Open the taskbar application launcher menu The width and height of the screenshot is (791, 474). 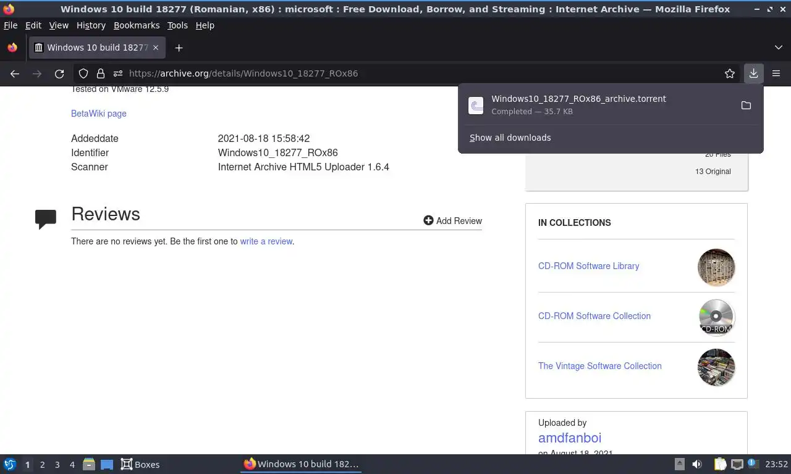pyautogui.click(x=10, y=464)
